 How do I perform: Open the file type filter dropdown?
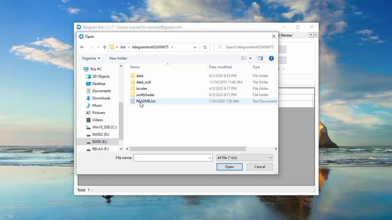(244, 158)
